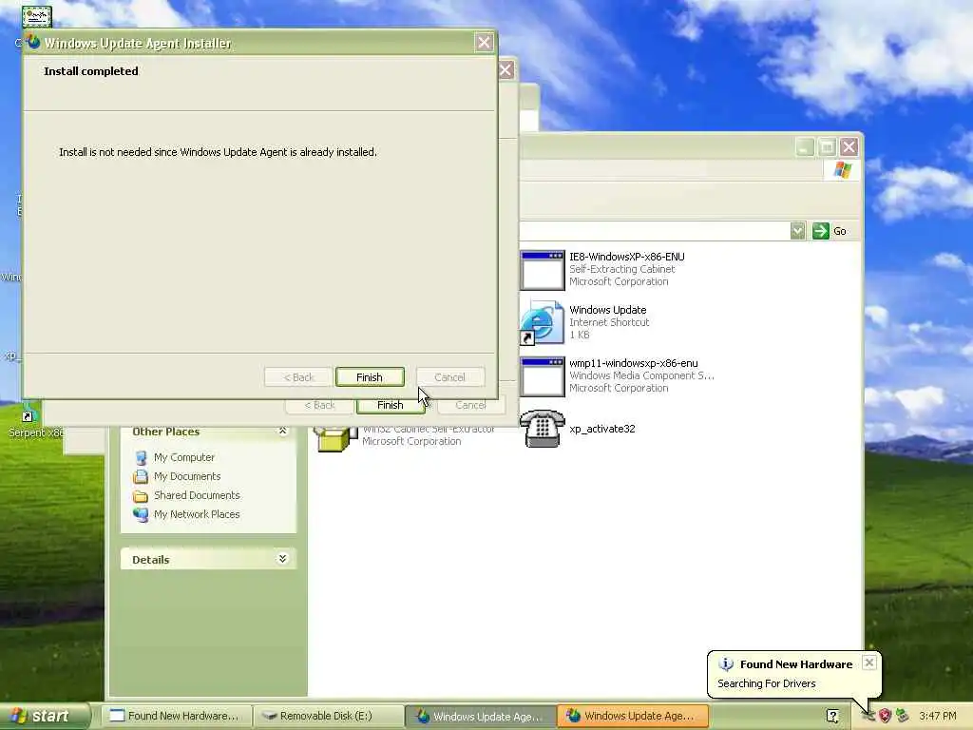Open My Documents in Other Places
Viewport: 973px width, 730px height.
click(x=187, y=476)
